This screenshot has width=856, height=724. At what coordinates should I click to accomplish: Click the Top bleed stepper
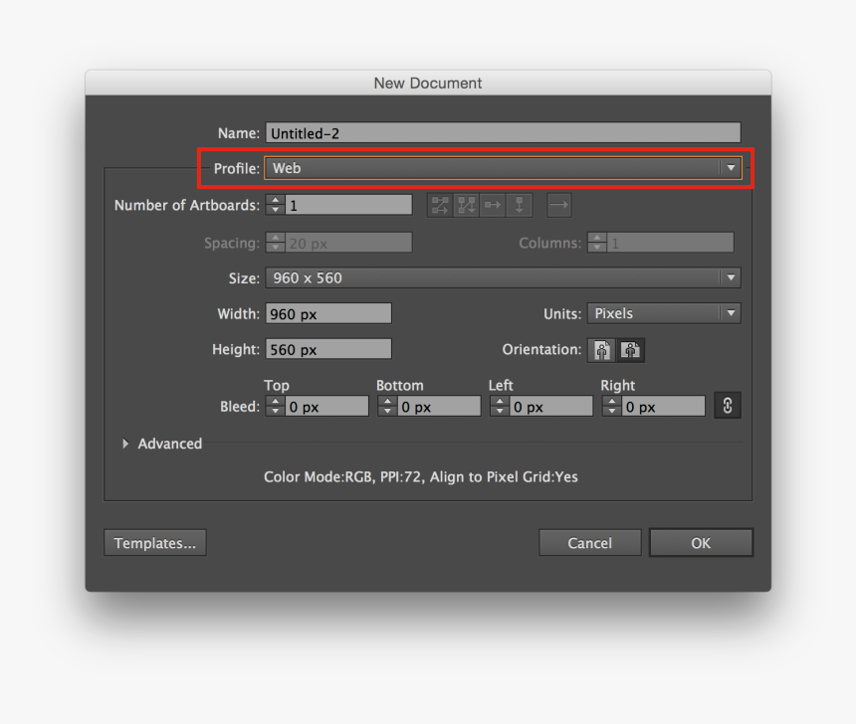click(x=275, y=406)
